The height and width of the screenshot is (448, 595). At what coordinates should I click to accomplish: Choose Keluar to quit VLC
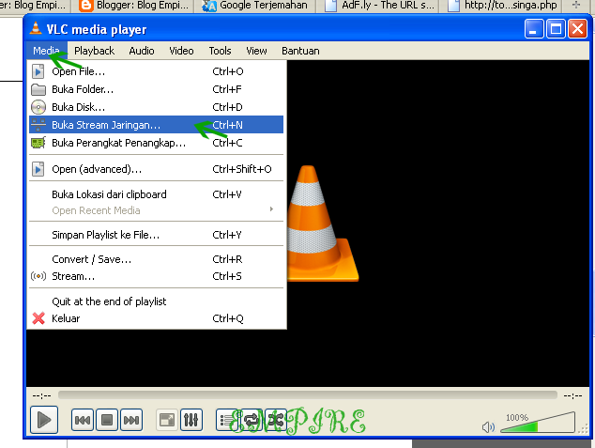(x=156, y=318)
